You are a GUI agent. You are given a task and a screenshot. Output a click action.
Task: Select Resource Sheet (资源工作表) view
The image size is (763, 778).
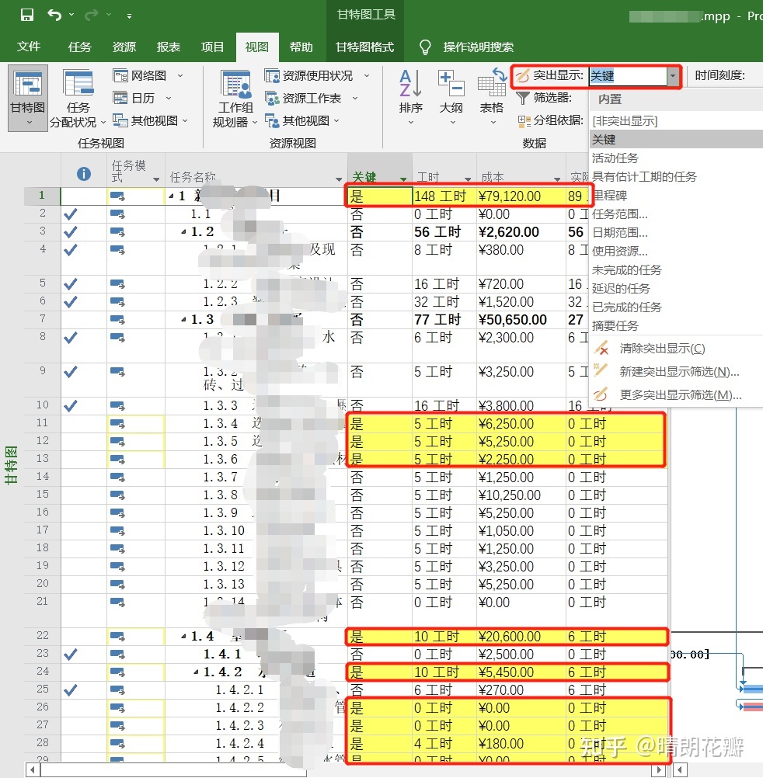tap(311, 98)
